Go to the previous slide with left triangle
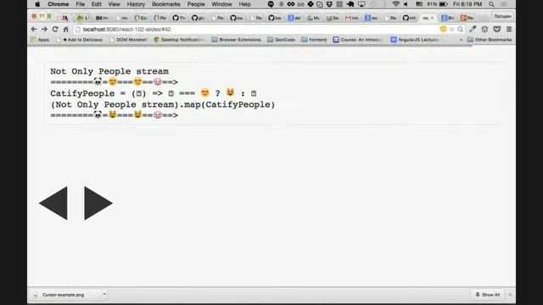This screenshot has width=543, height=305. tap(53, 203)
